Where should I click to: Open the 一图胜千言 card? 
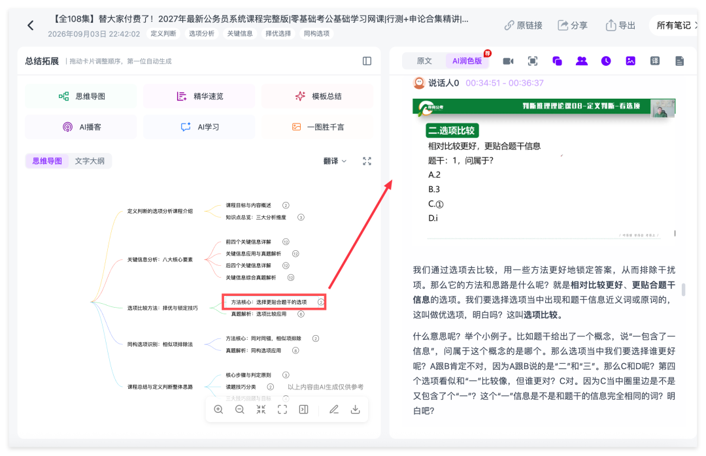tap(317, 127)
